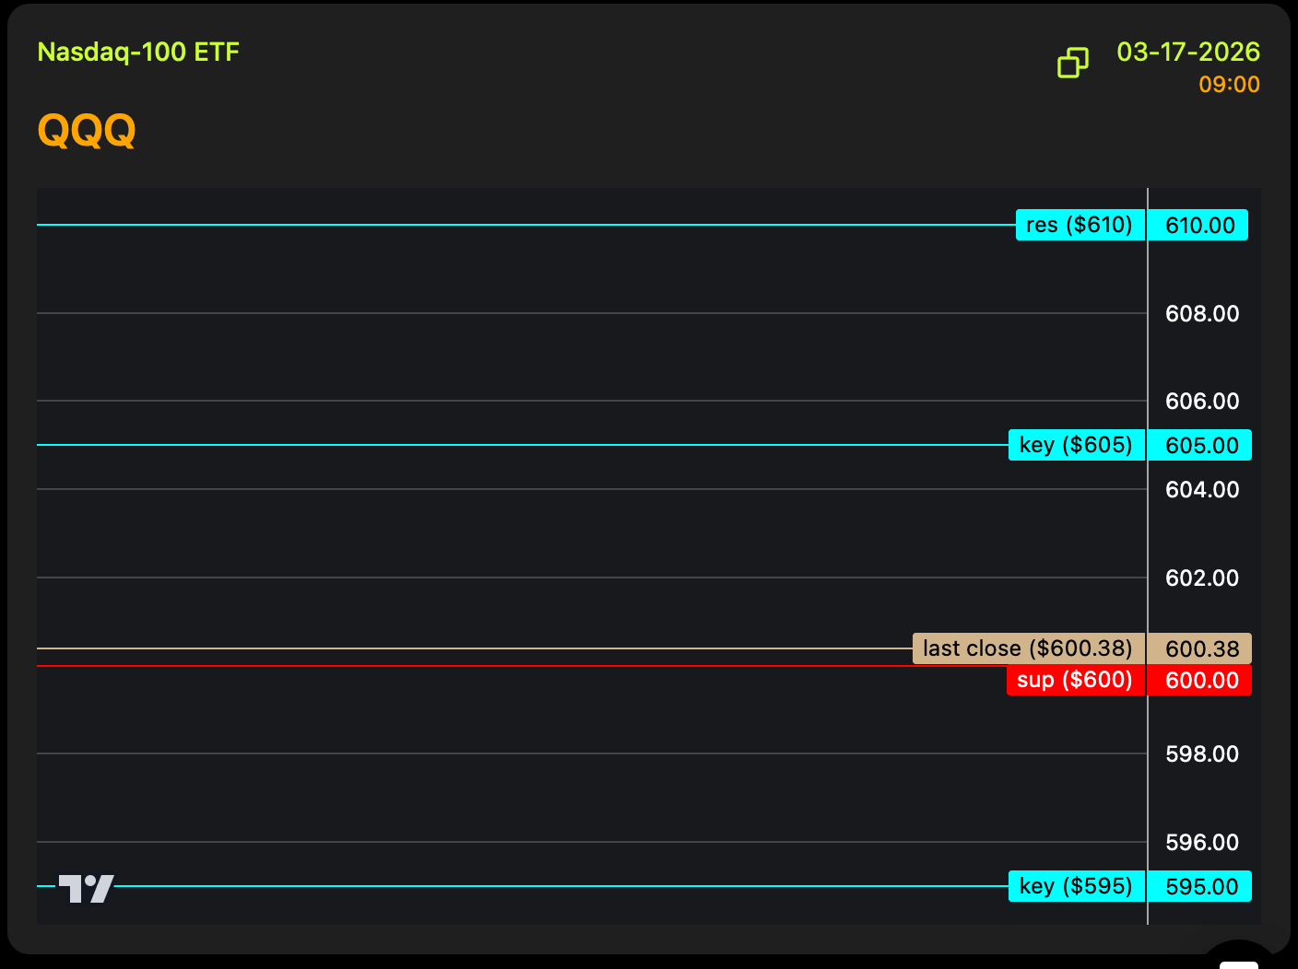1298x969 pixels.
Task: Open the TradingView logo
Action: 87,888
